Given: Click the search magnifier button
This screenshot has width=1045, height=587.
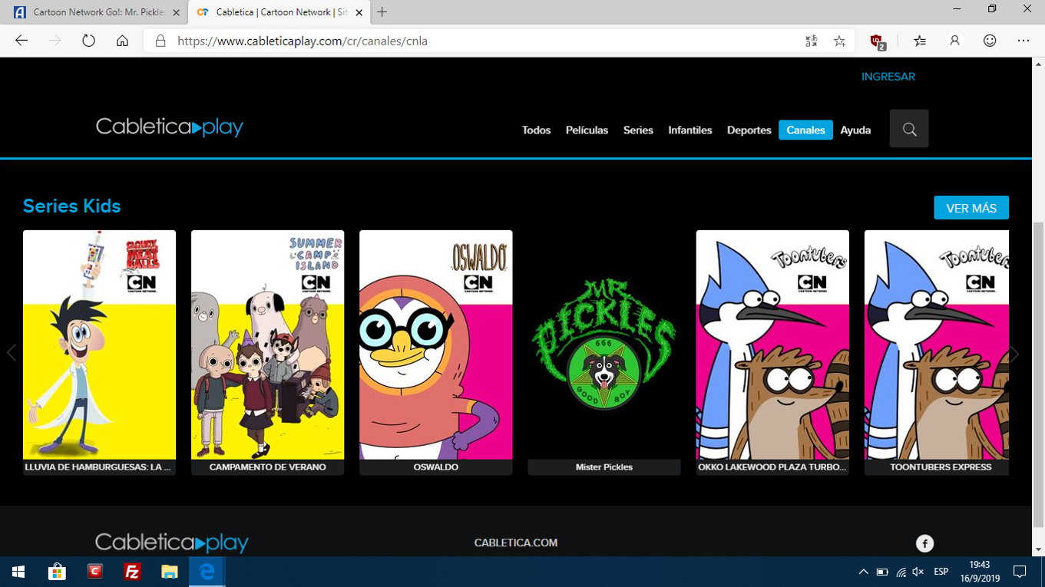Looking at the screenshot, I should [909, 129].
